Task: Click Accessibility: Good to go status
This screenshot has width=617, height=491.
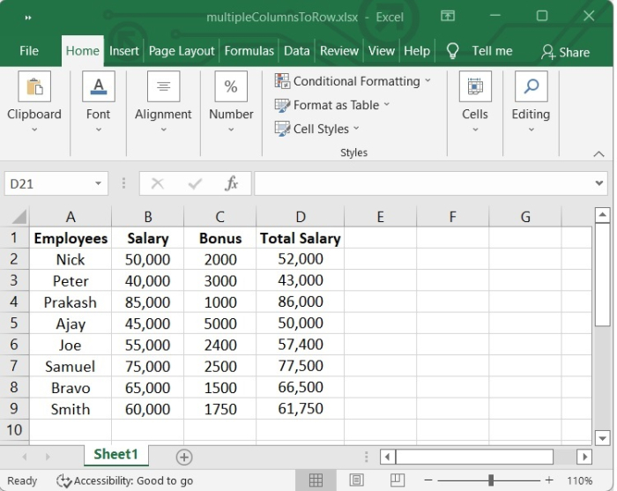Action: point(124,480)
